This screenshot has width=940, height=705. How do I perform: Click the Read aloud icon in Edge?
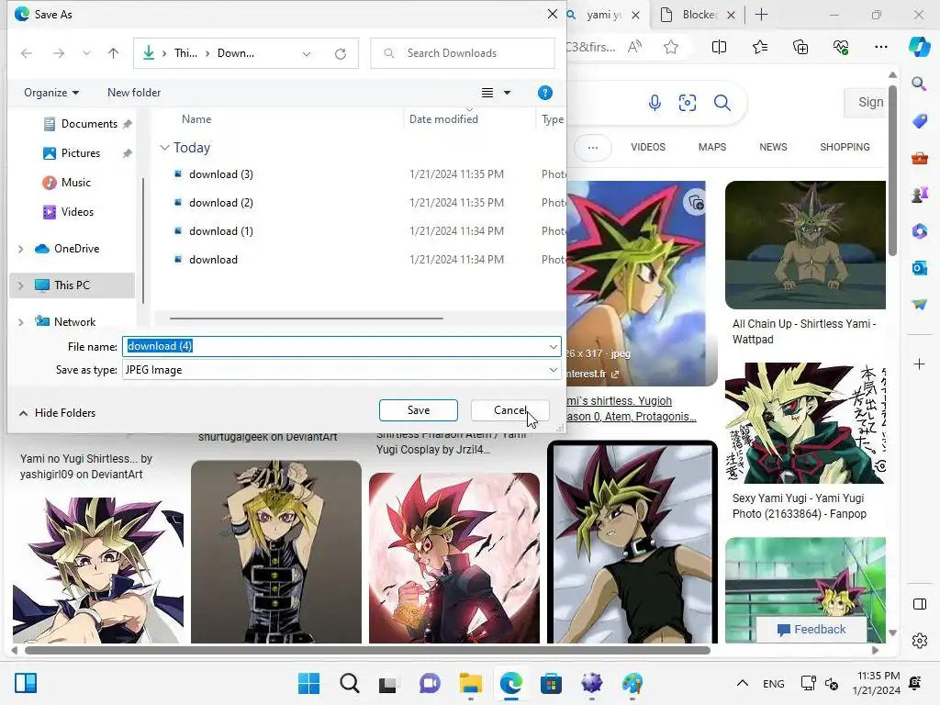click(x=634, y=47)
